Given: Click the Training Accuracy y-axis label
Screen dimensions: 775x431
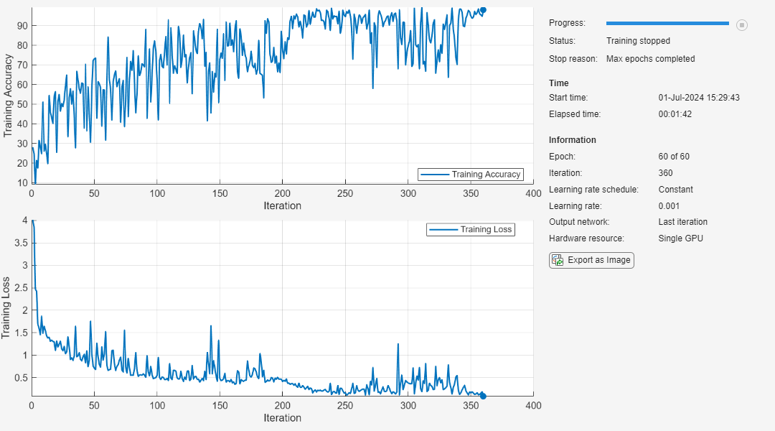Looking at the screenshot, I should point(7,96).
